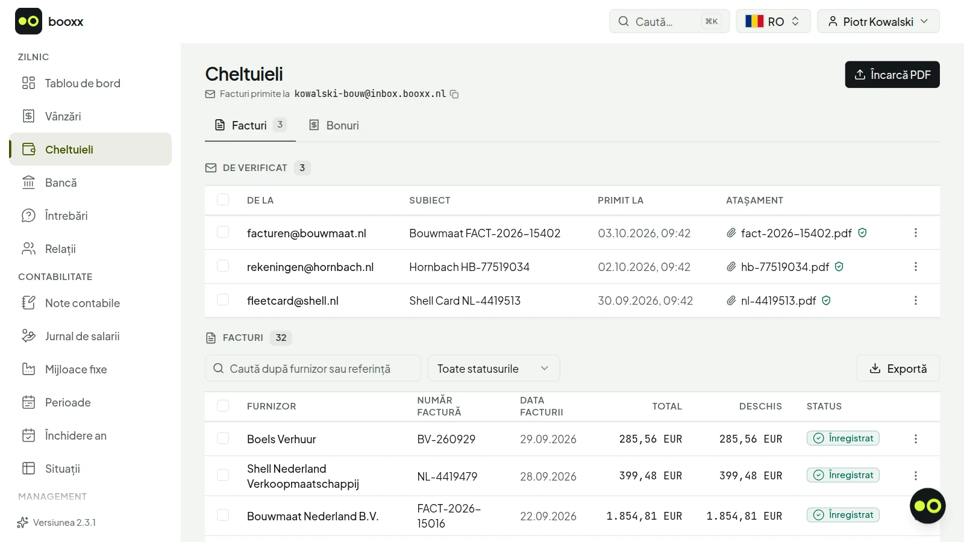Tick the Boels Verhuur invoice checkbox

coord(223,438)
